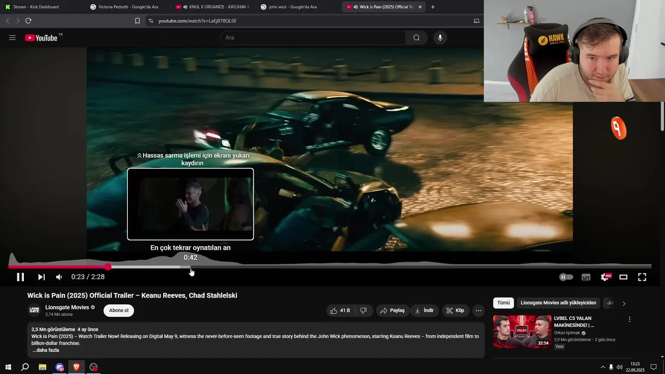The height and width of the screenshot is (374, 665).
Task: Switch to the Victoria Pedretti Google tab
Action: [128, 7]
